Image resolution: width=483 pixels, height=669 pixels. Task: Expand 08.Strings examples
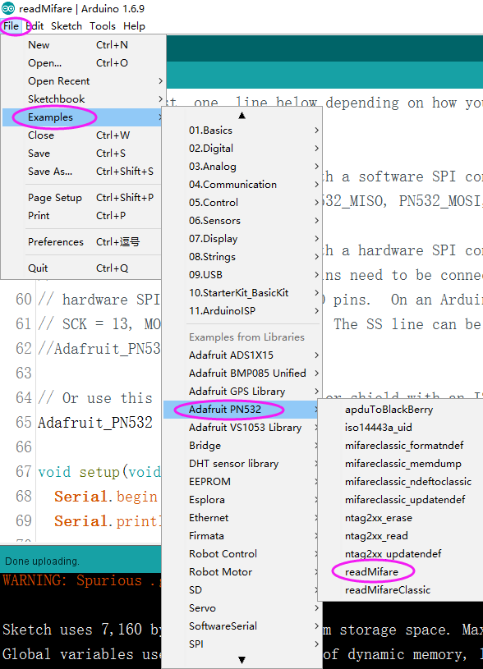click(241, 256)
